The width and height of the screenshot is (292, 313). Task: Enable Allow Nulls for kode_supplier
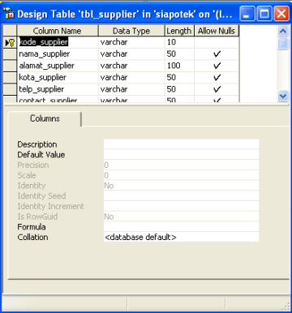(x=217, y=42)
